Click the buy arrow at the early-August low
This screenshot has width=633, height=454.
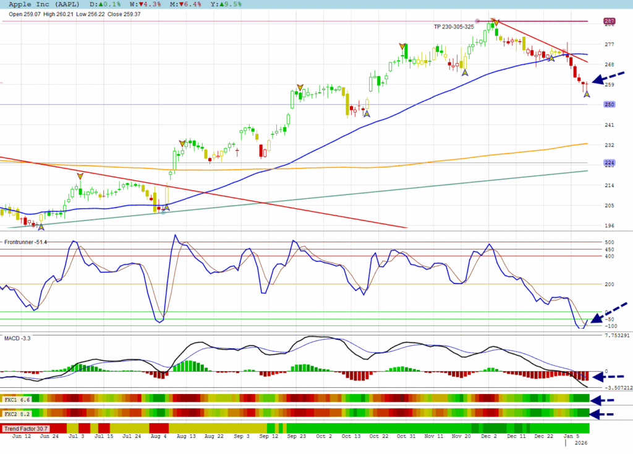tap(166, 208)
